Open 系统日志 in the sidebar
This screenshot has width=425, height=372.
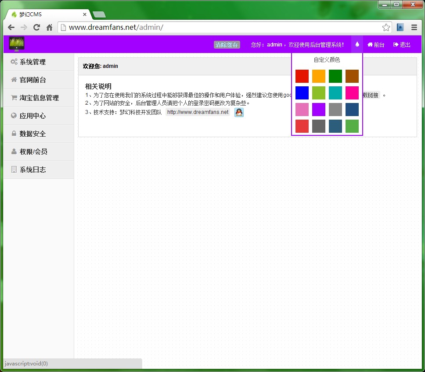point(39,170)
